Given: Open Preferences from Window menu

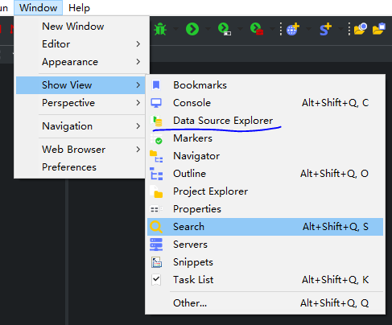Looking at the screenshot, I should click(81, 167).
